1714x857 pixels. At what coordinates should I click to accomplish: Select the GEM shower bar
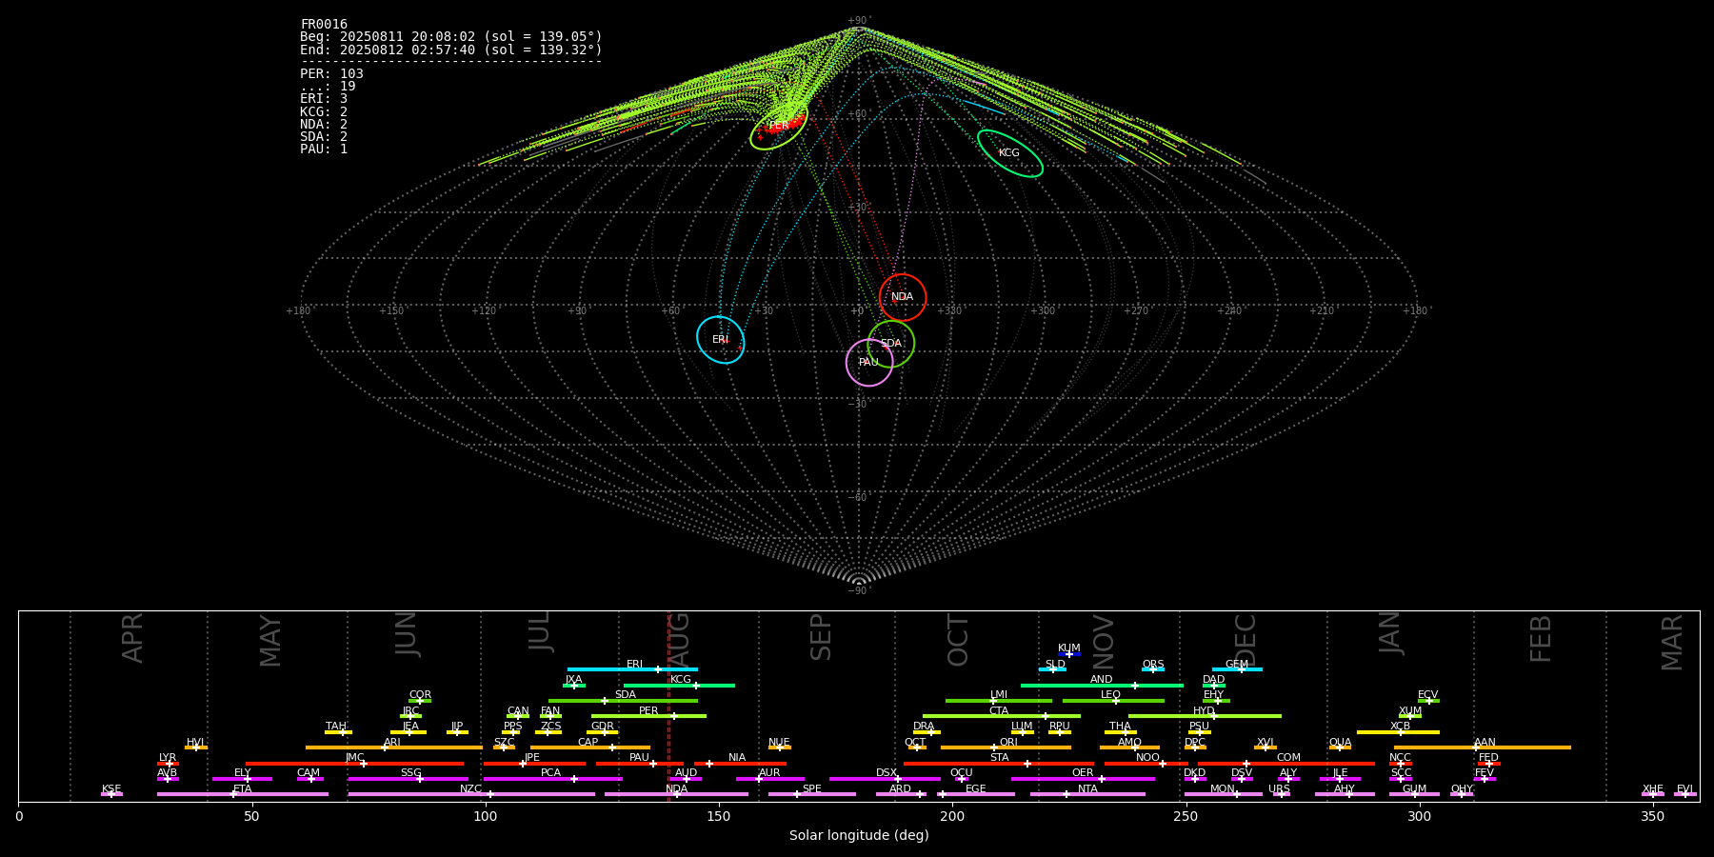(1237, 669)
